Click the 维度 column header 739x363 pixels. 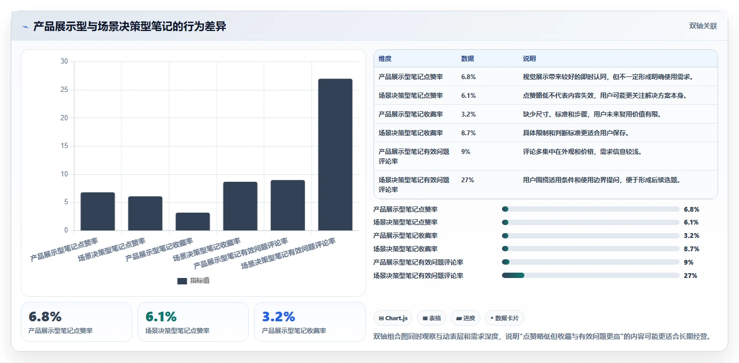tap(385, 59)
